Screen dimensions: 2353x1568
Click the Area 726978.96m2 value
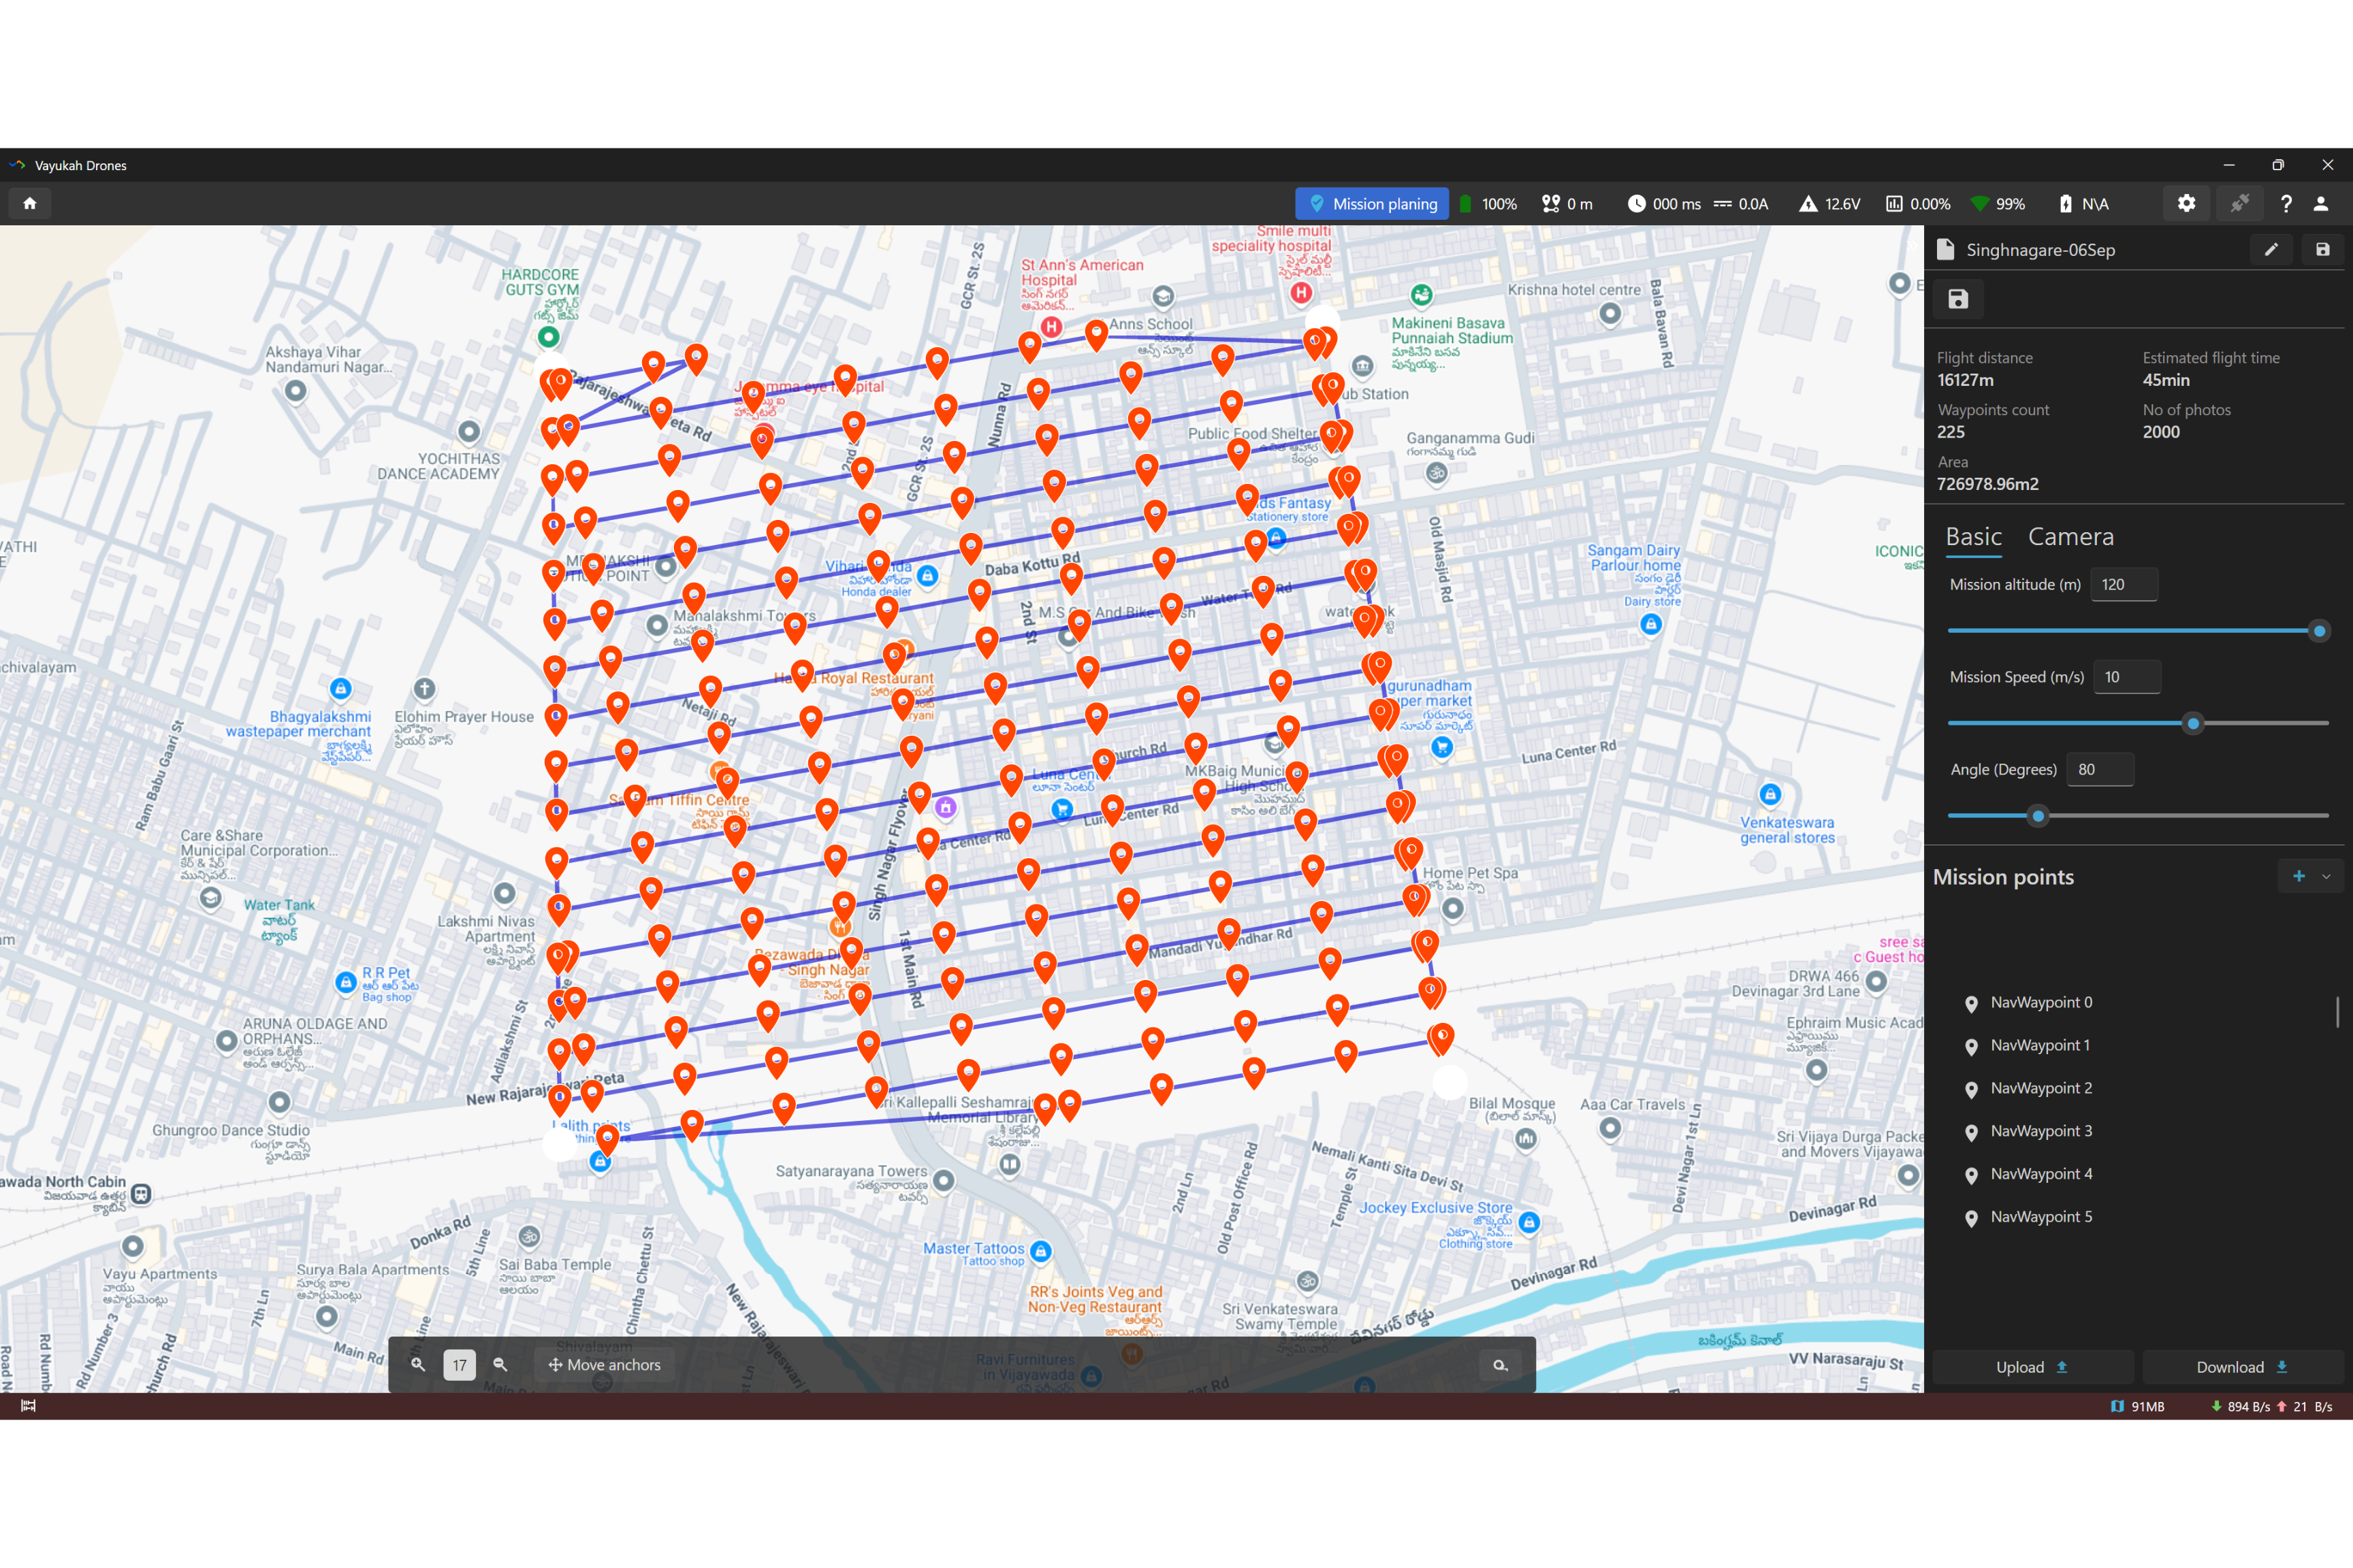coord(1988,484)
